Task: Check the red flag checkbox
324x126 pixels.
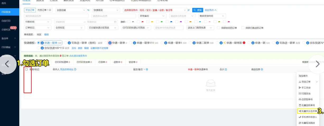Action: click(138, 22)
